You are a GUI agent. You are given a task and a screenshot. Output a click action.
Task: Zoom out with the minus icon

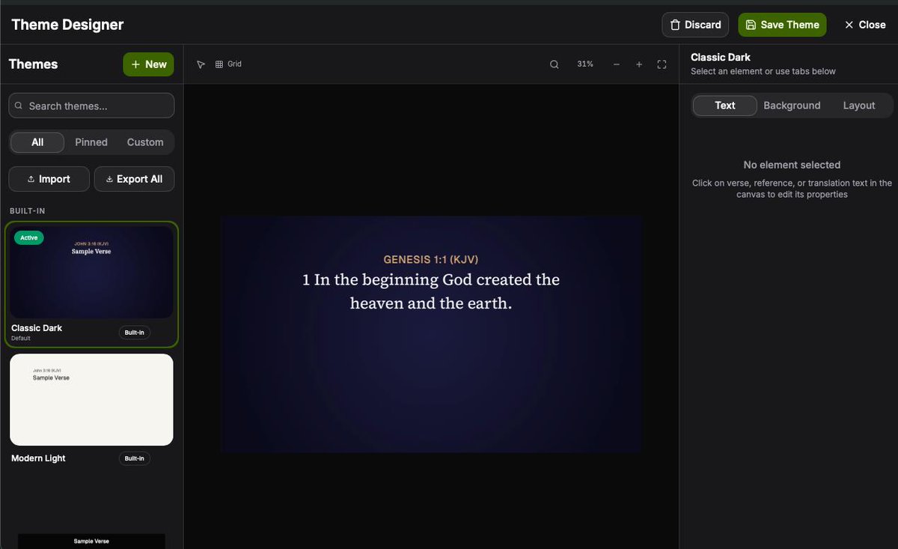[617, 64]
